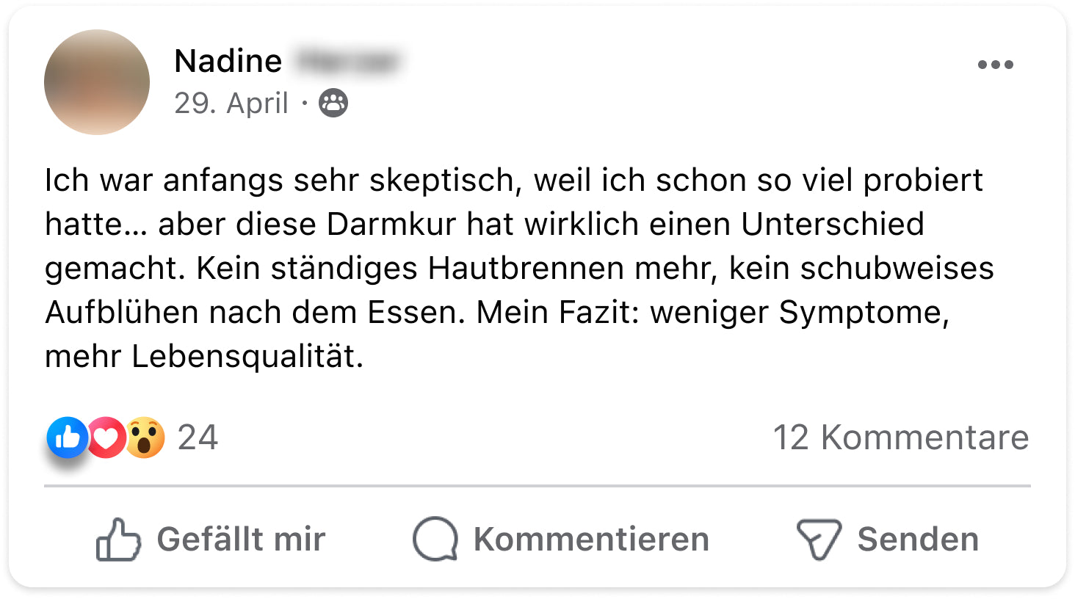This screenshot has width=1075, height=599.
Task: Click the thumbs-up outline icon for Gefällt mir
Action: 118,540
